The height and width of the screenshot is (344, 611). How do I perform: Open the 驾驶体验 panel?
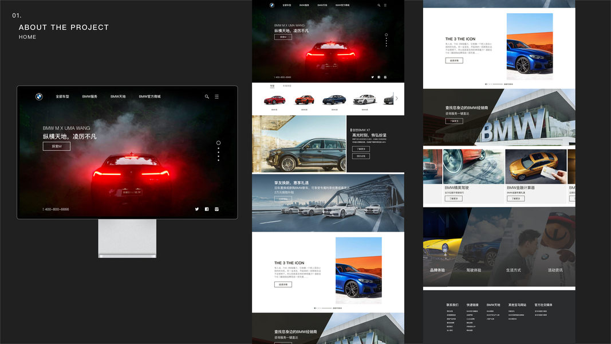479,247
